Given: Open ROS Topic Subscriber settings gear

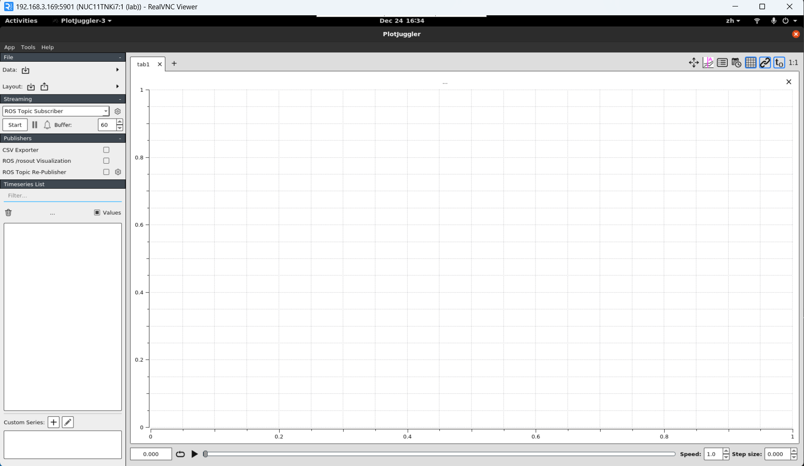Looking at the screenshot, I should point(118,111).
